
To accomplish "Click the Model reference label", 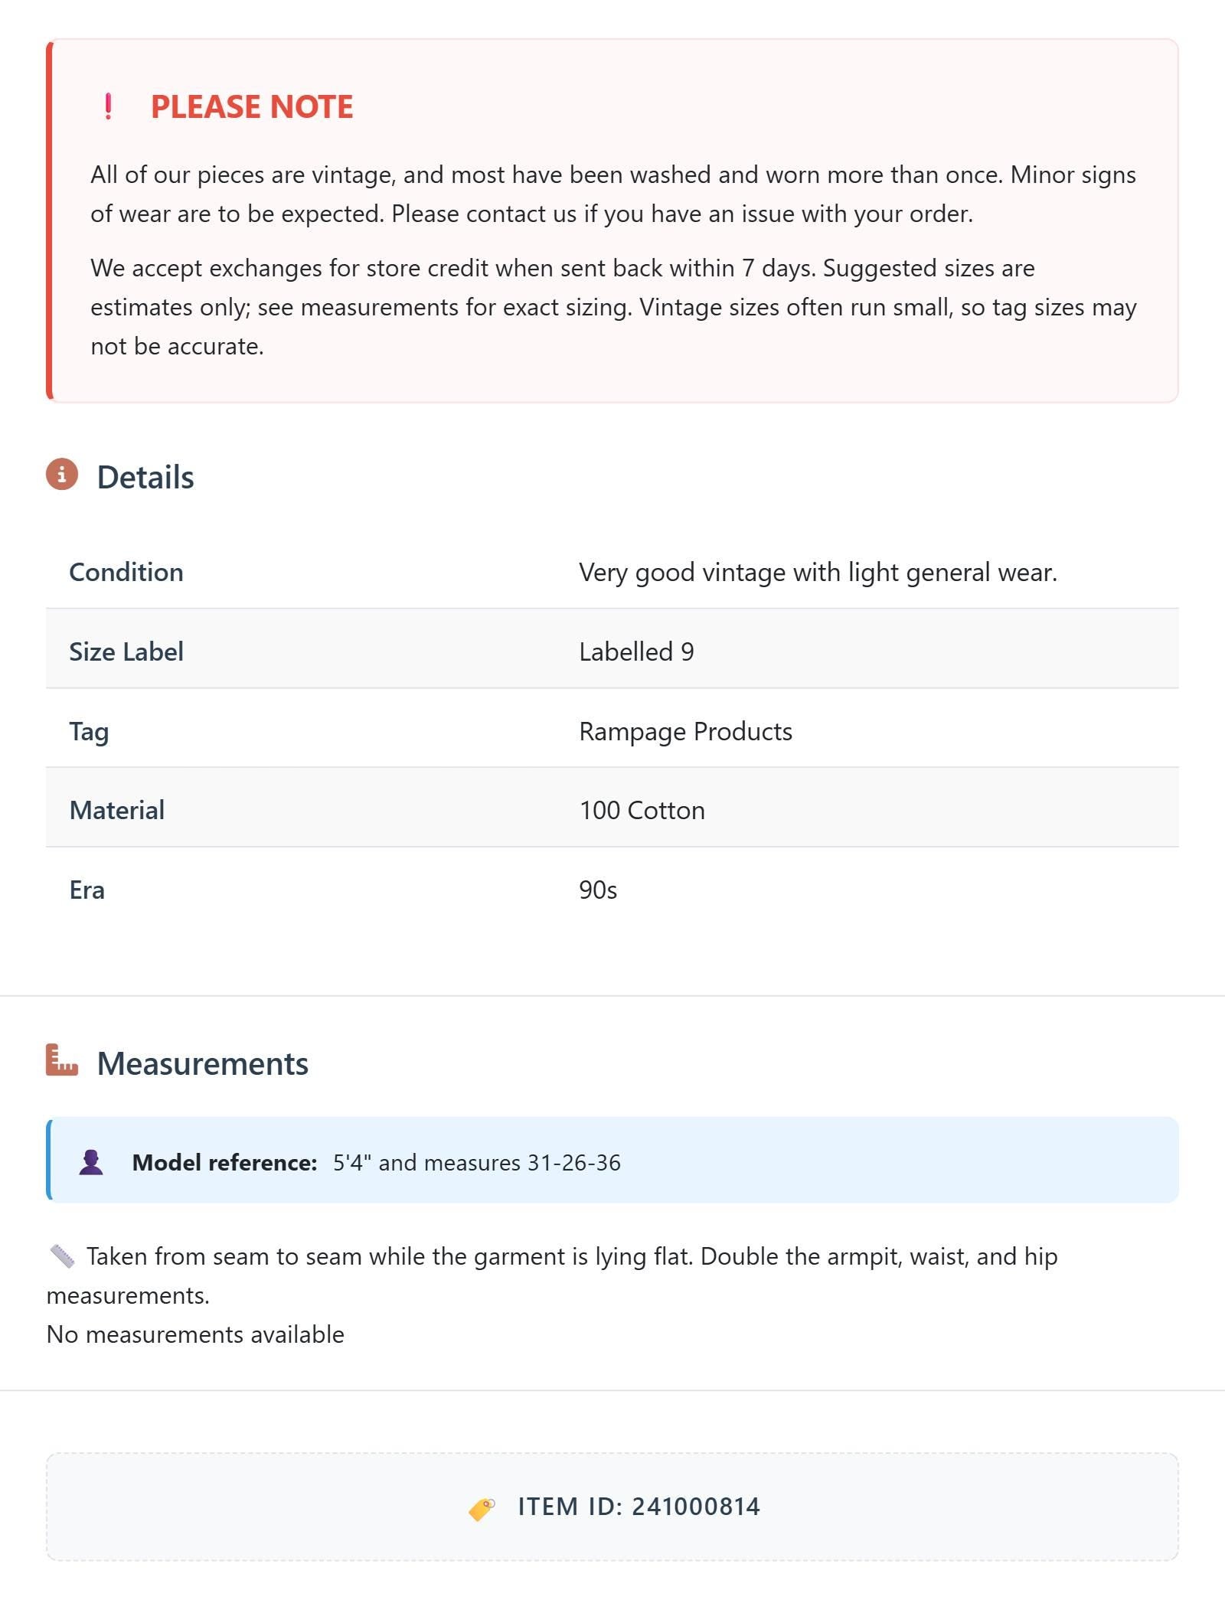I will point(224,1162).
